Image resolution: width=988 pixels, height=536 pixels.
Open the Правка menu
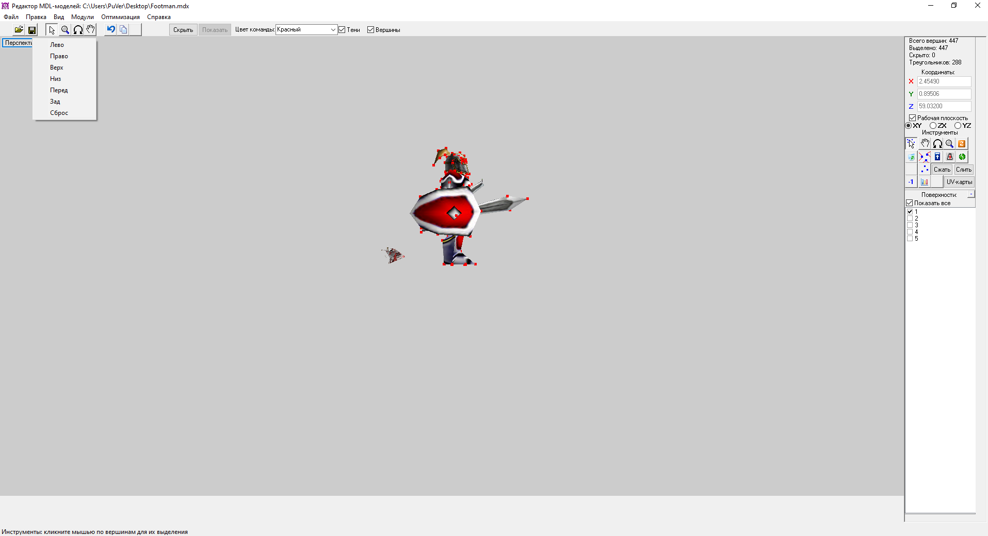(36, 17)
